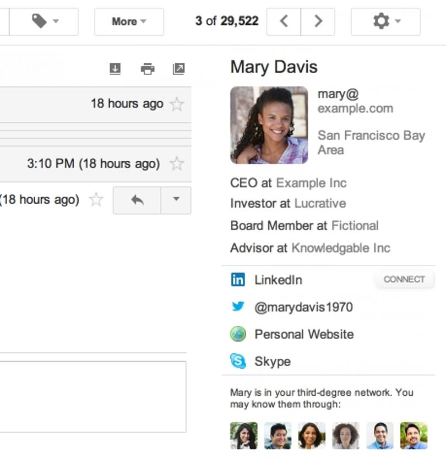The image size is (446, 458).
Task: Go to the older conversation arrow
Action: coord(318,21)
